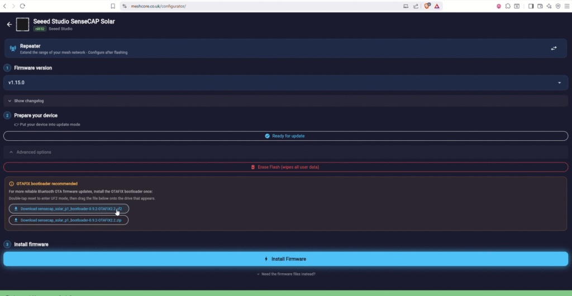Click Erase Flash (wipes all user data)

tap(285, 167)
